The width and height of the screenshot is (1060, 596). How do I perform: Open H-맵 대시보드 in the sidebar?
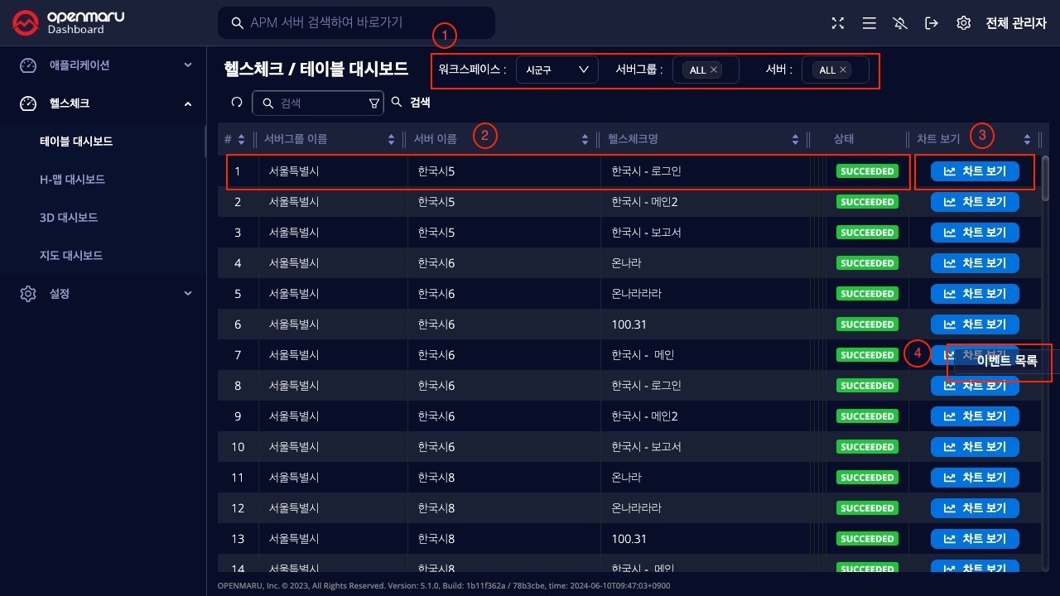click(x=73, y=180)
